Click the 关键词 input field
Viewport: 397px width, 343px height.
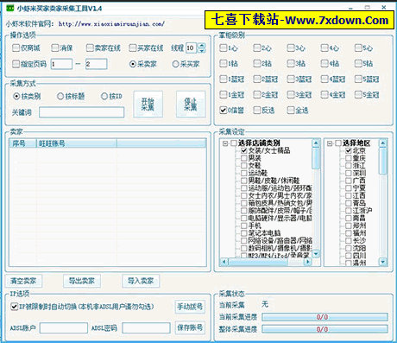point(82,112)
